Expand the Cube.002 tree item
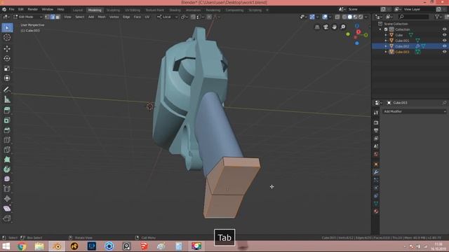Screen dimensions: 449x252 point(386,46)
